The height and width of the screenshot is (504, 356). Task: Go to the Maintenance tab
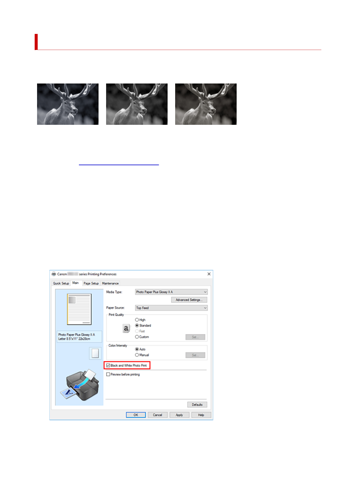110,283
